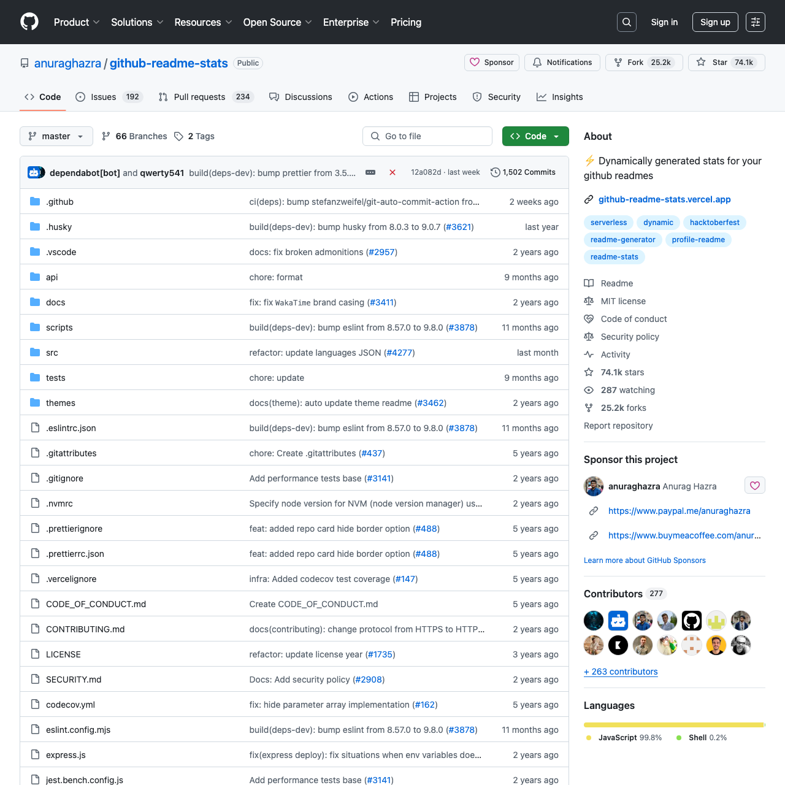Open github-readme-stats.vercel.app website link

(x=665, y=199)
